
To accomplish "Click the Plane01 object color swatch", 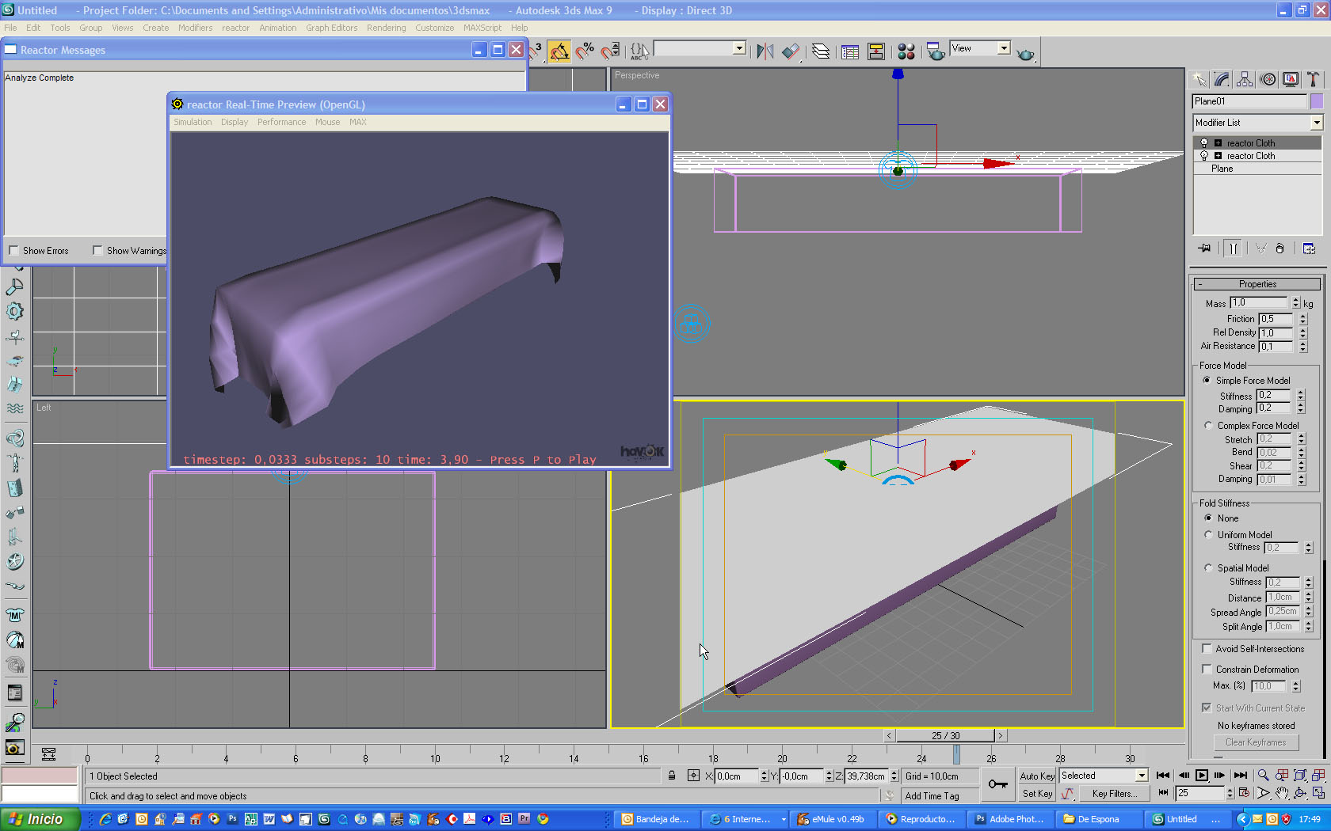I will 1317,101.
